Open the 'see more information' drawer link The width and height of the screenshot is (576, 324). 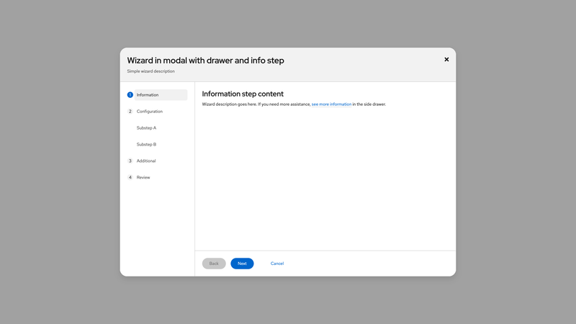[331, 104]
